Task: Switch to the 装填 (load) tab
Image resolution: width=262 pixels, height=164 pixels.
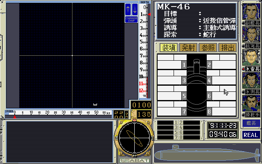Action: point(168,48)
